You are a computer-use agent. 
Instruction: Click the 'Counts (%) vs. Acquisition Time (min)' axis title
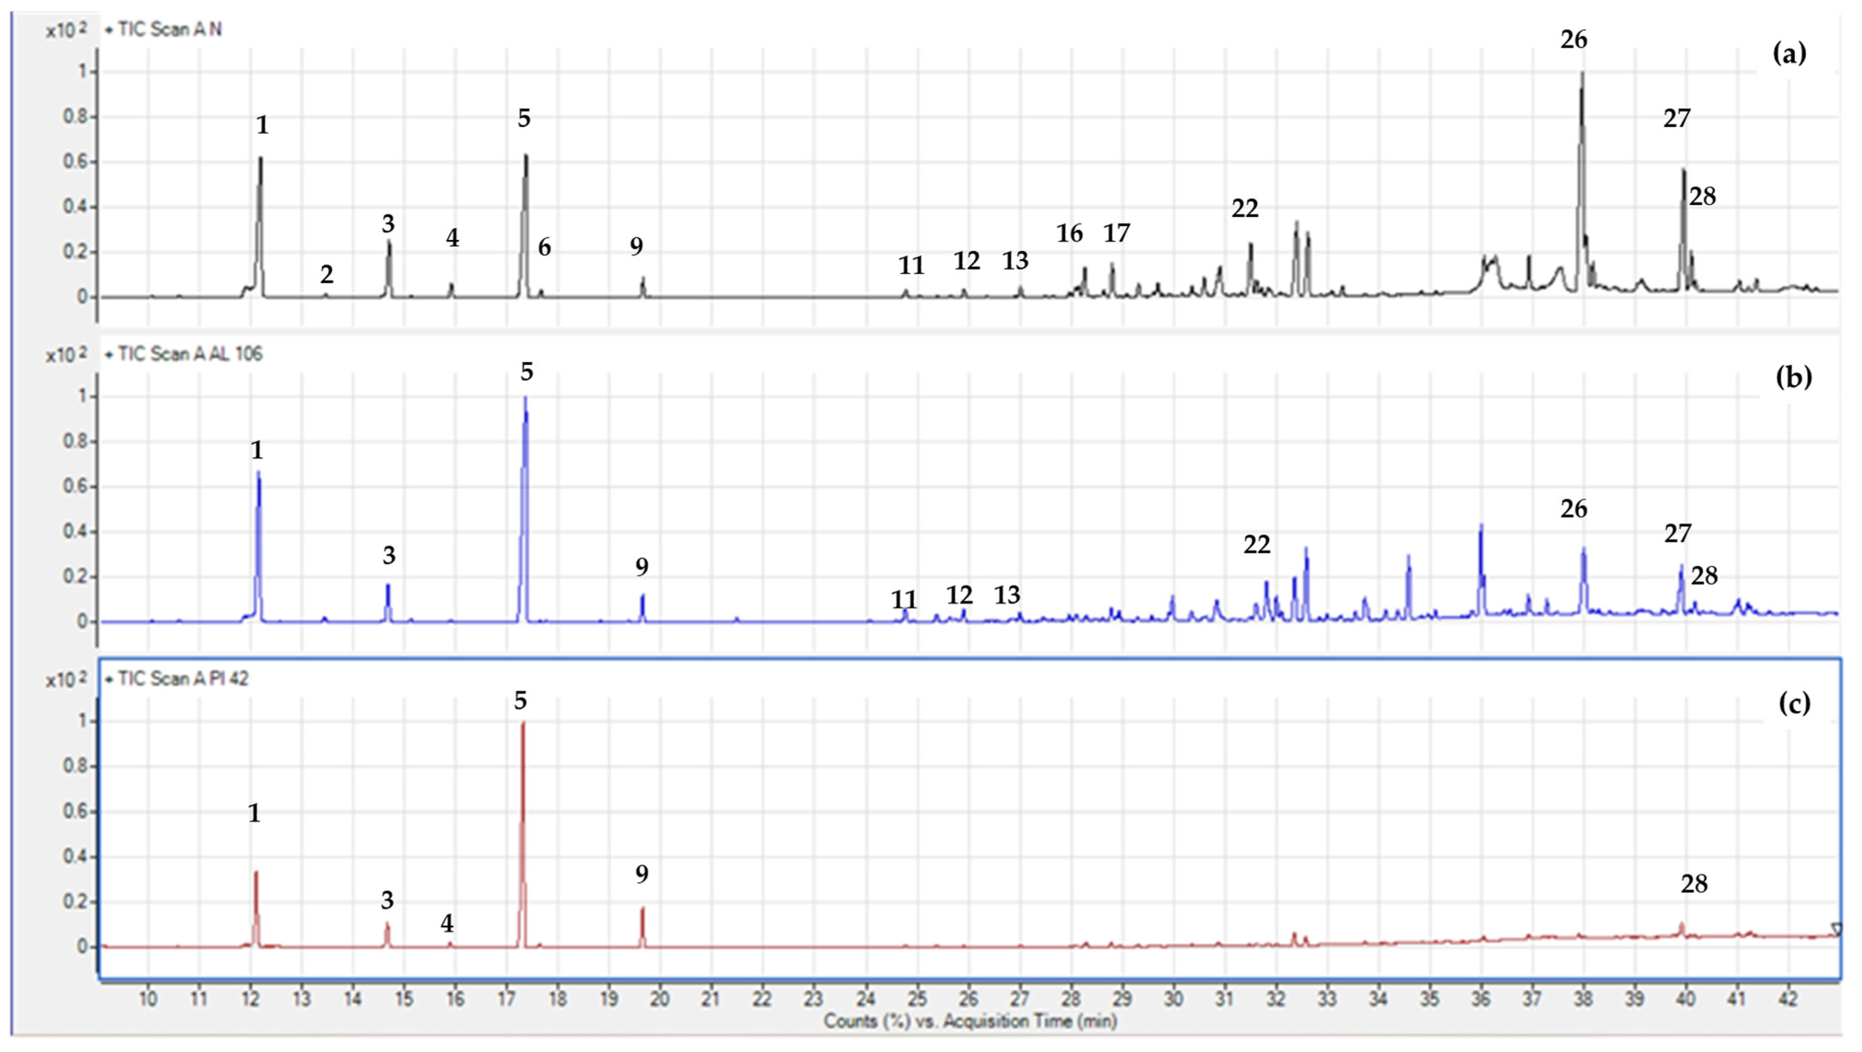pyautogui.click(x=970, y=1021)
